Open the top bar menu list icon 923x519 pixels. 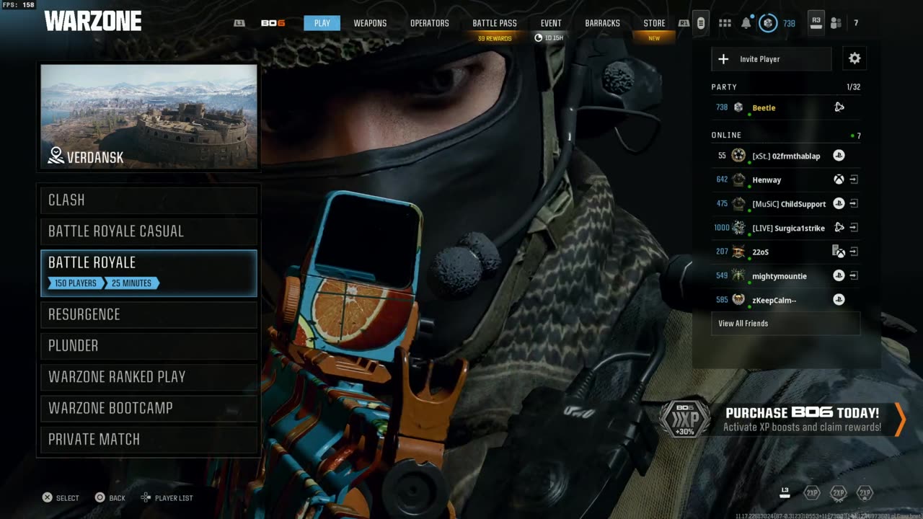[701, 23]
